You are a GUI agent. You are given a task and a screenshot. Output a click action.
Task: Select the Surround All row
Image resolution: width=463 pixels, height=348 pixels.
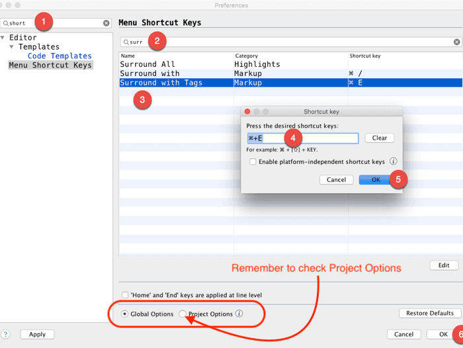147,64
